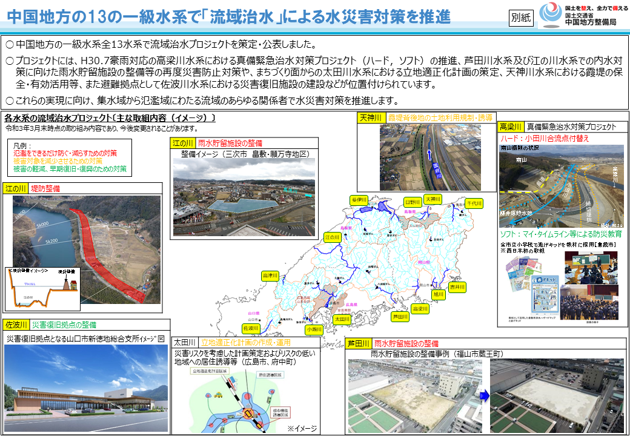
Task: Click the heading 各水系の流域治水プロジェクト
Action: point(58,118)
